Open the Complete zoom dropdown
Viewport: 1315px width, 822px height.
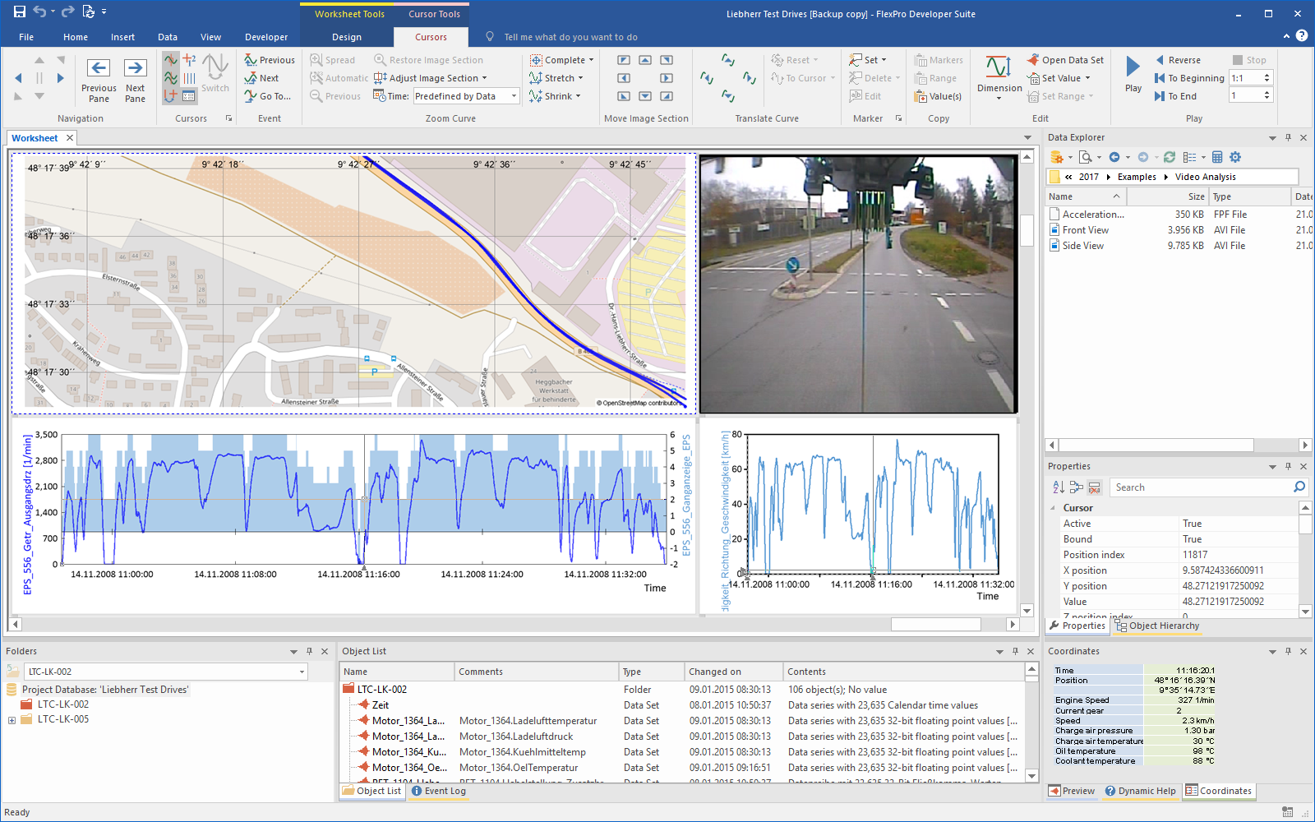563,59
